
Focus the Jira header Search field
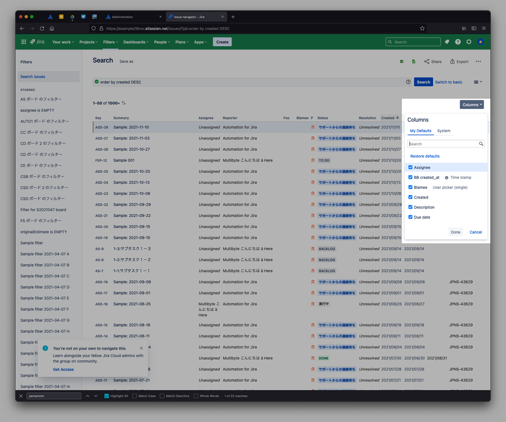pyautogui.click(x=413, y=42)
